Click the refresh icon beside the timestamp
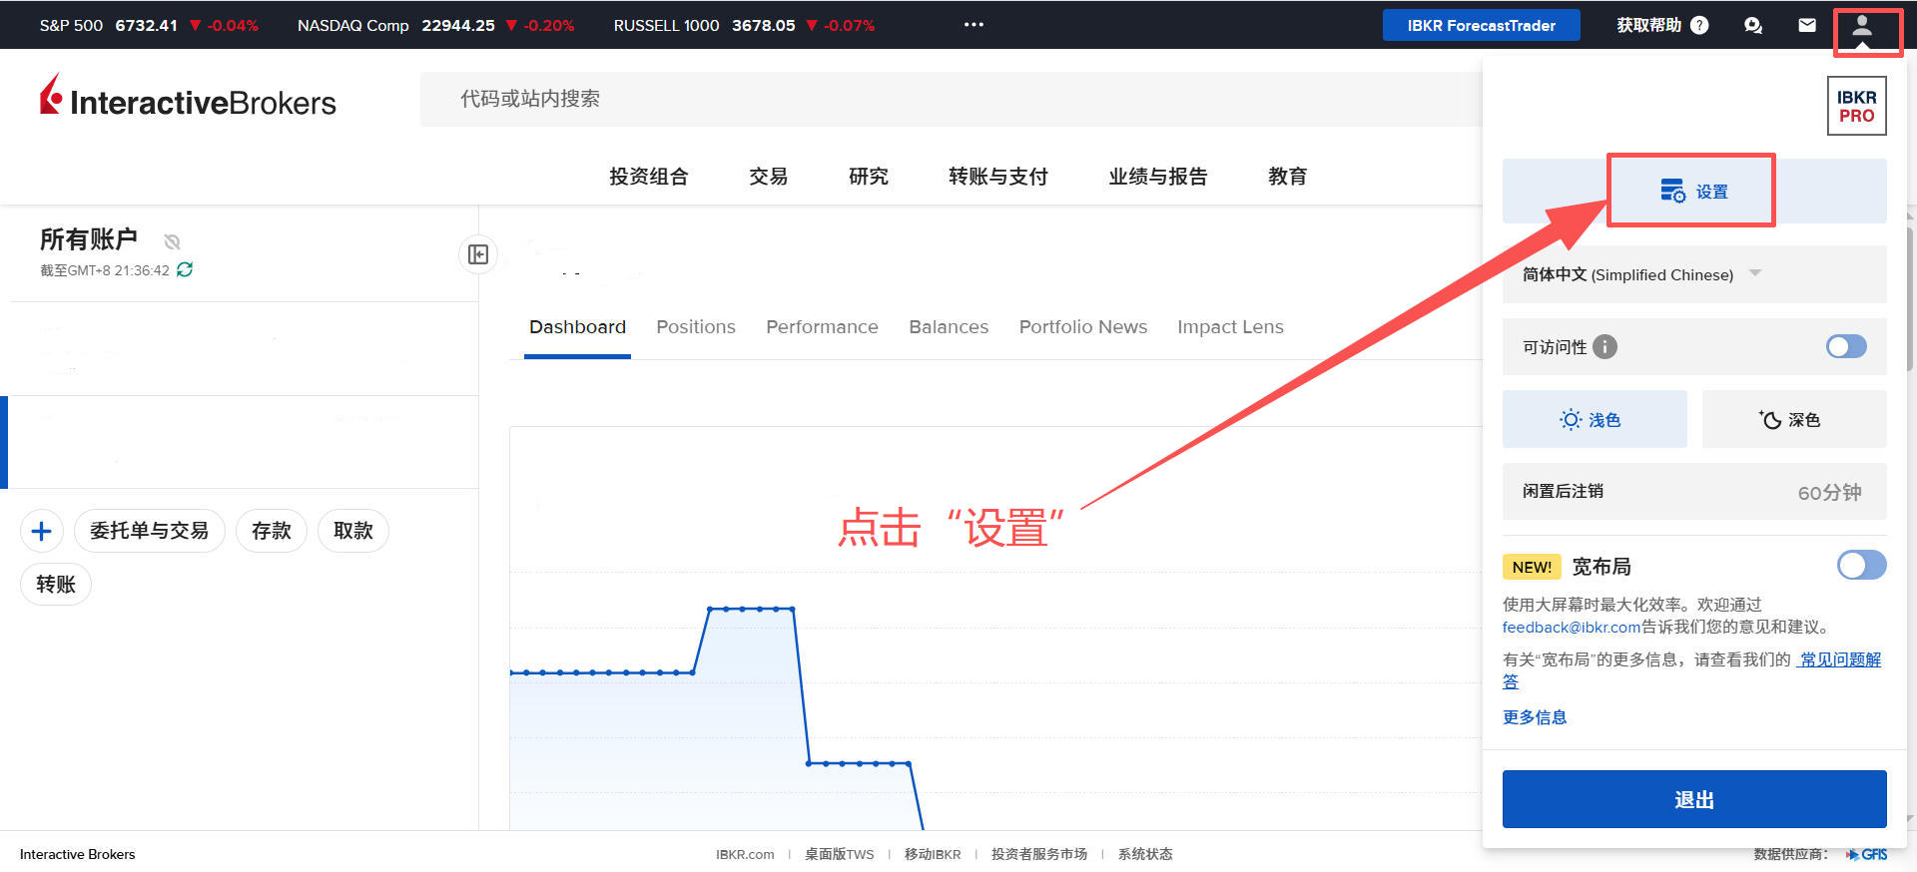1917x872 pixels. [x=185, y=269]
